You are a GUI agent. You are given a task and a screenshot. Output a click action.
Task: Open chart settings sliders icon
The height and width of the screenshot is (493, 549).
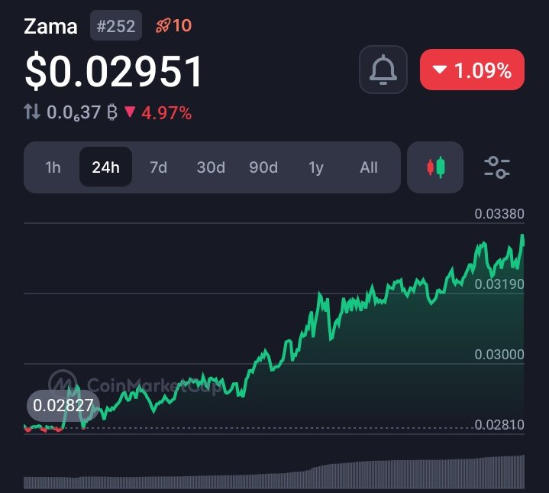click(x=497, y=167)
